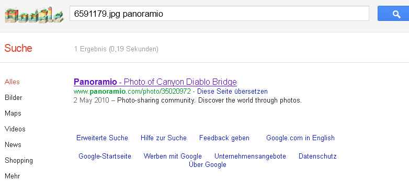Switch to Maps results

(13, 114)
